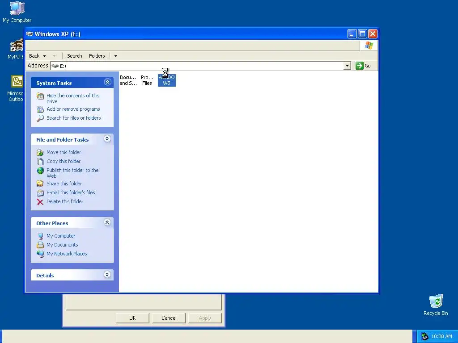Click the Hide contents drive icon
Image resolution: width=458 pixels, height=343 pixels.
(x=40, y=96)
